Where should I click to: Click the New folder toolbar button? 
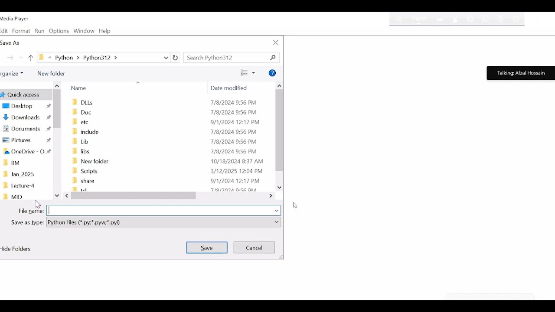click(x=51, y=74)
